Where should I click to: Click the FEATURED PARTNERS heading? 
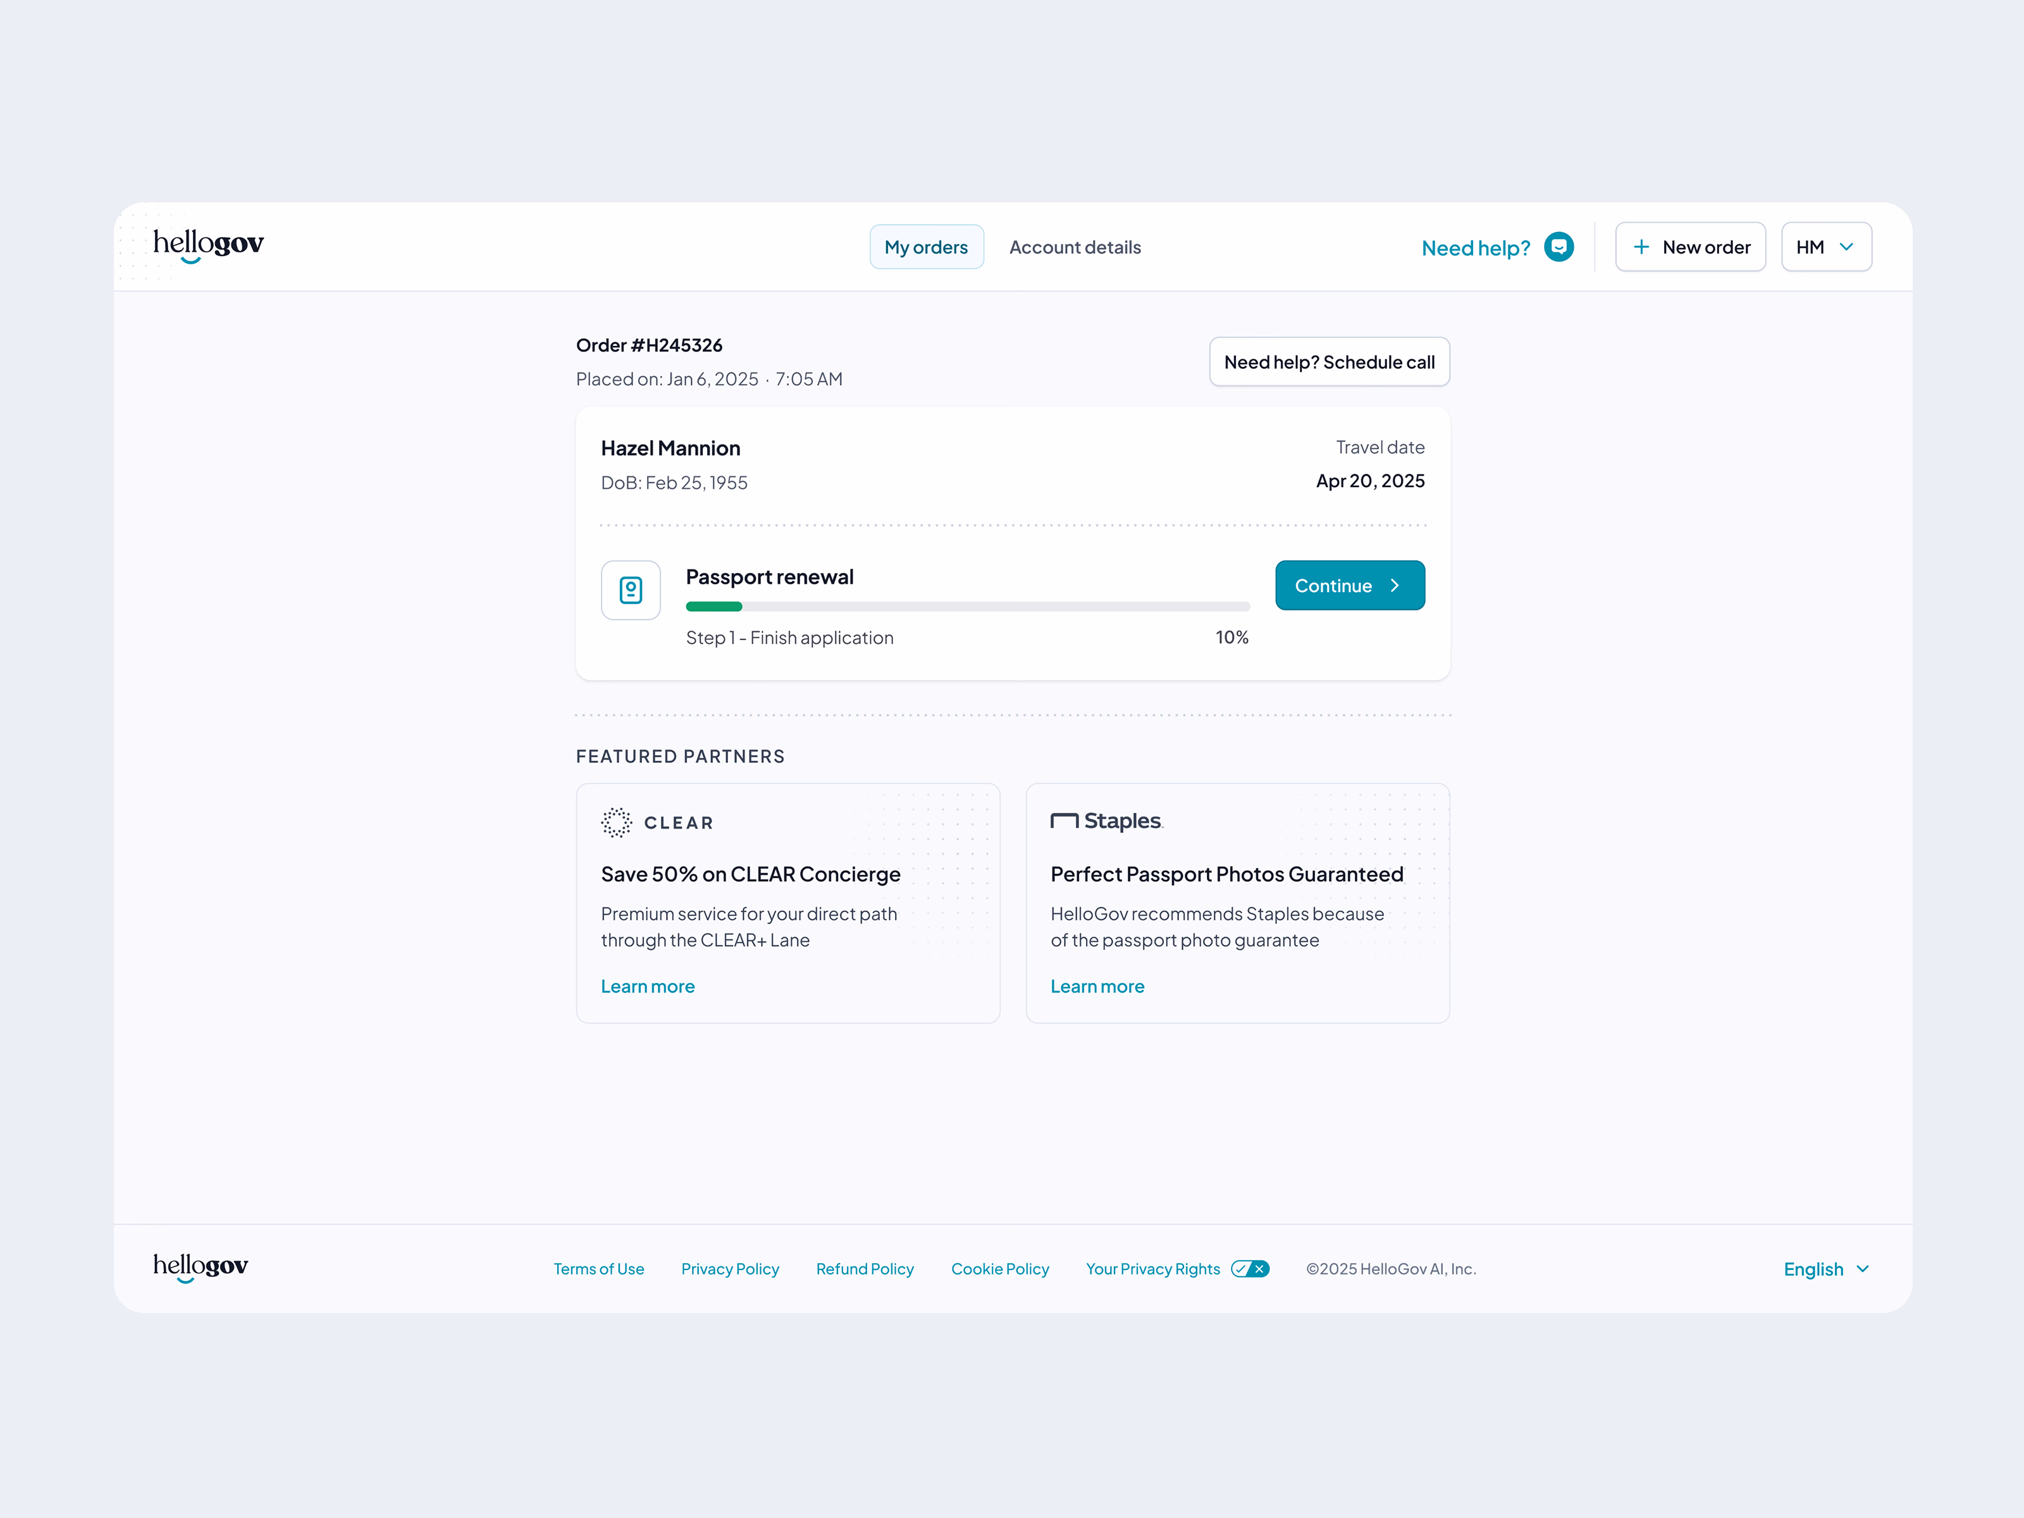tap(680, 756)
